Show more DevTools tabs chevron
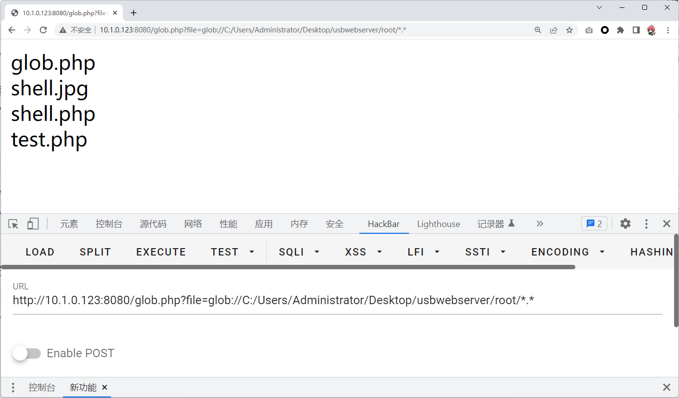This screenshot has height=398, width=679. [x=540, y=224]
